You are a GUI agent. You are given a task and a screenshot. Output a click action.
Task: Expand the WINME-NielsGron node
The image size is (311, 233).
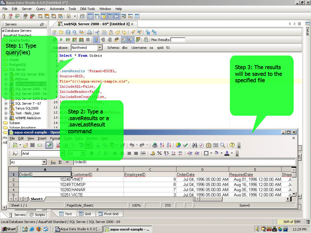pyautogui.click(x=6, y=118)
